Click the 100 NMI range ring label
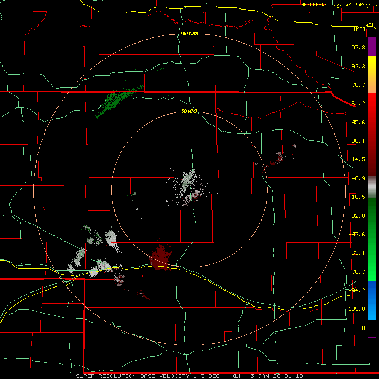Viewport: 379px width, 379px height. click(189, 33)
